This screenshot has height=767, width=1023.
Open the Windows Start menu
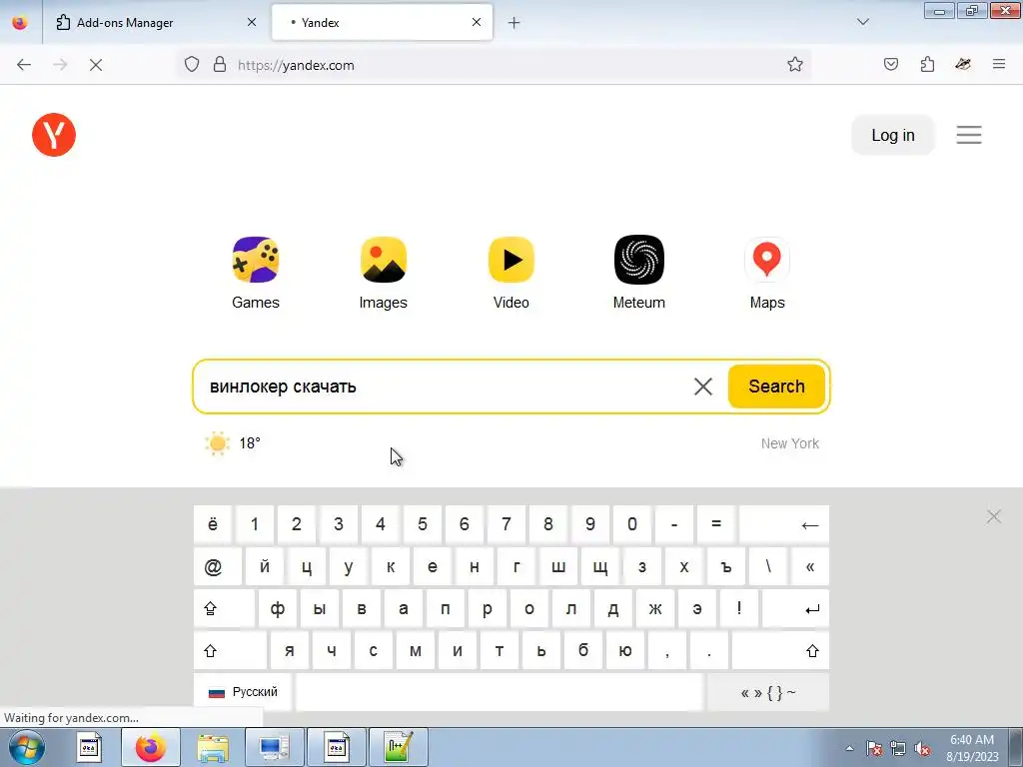click(x=27, y=747)
